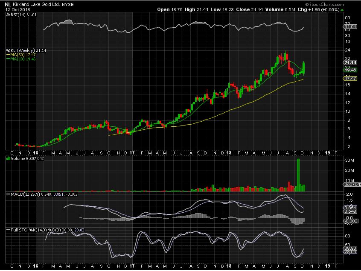Image resolution: width=361 pixels, height=271 pixels.
Task: Click the 61.01 RSI value tag
Action: pyautogui.click(x=350, y=27)
